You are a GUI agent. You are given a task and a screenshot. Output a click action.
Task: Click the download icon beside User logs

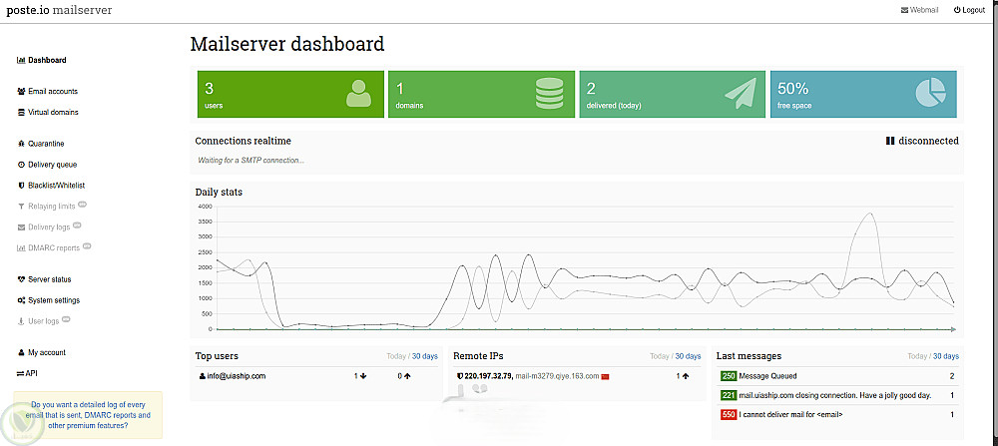point(21,321)
